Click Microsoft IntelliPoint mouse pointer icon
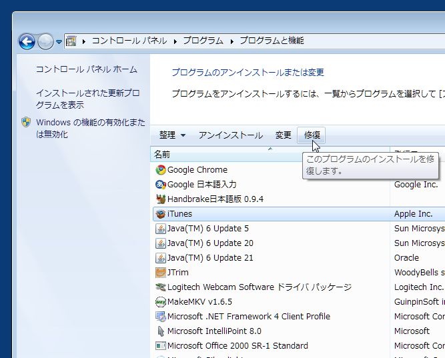Screen dimensions: 445x358 [x=161, y=331]
